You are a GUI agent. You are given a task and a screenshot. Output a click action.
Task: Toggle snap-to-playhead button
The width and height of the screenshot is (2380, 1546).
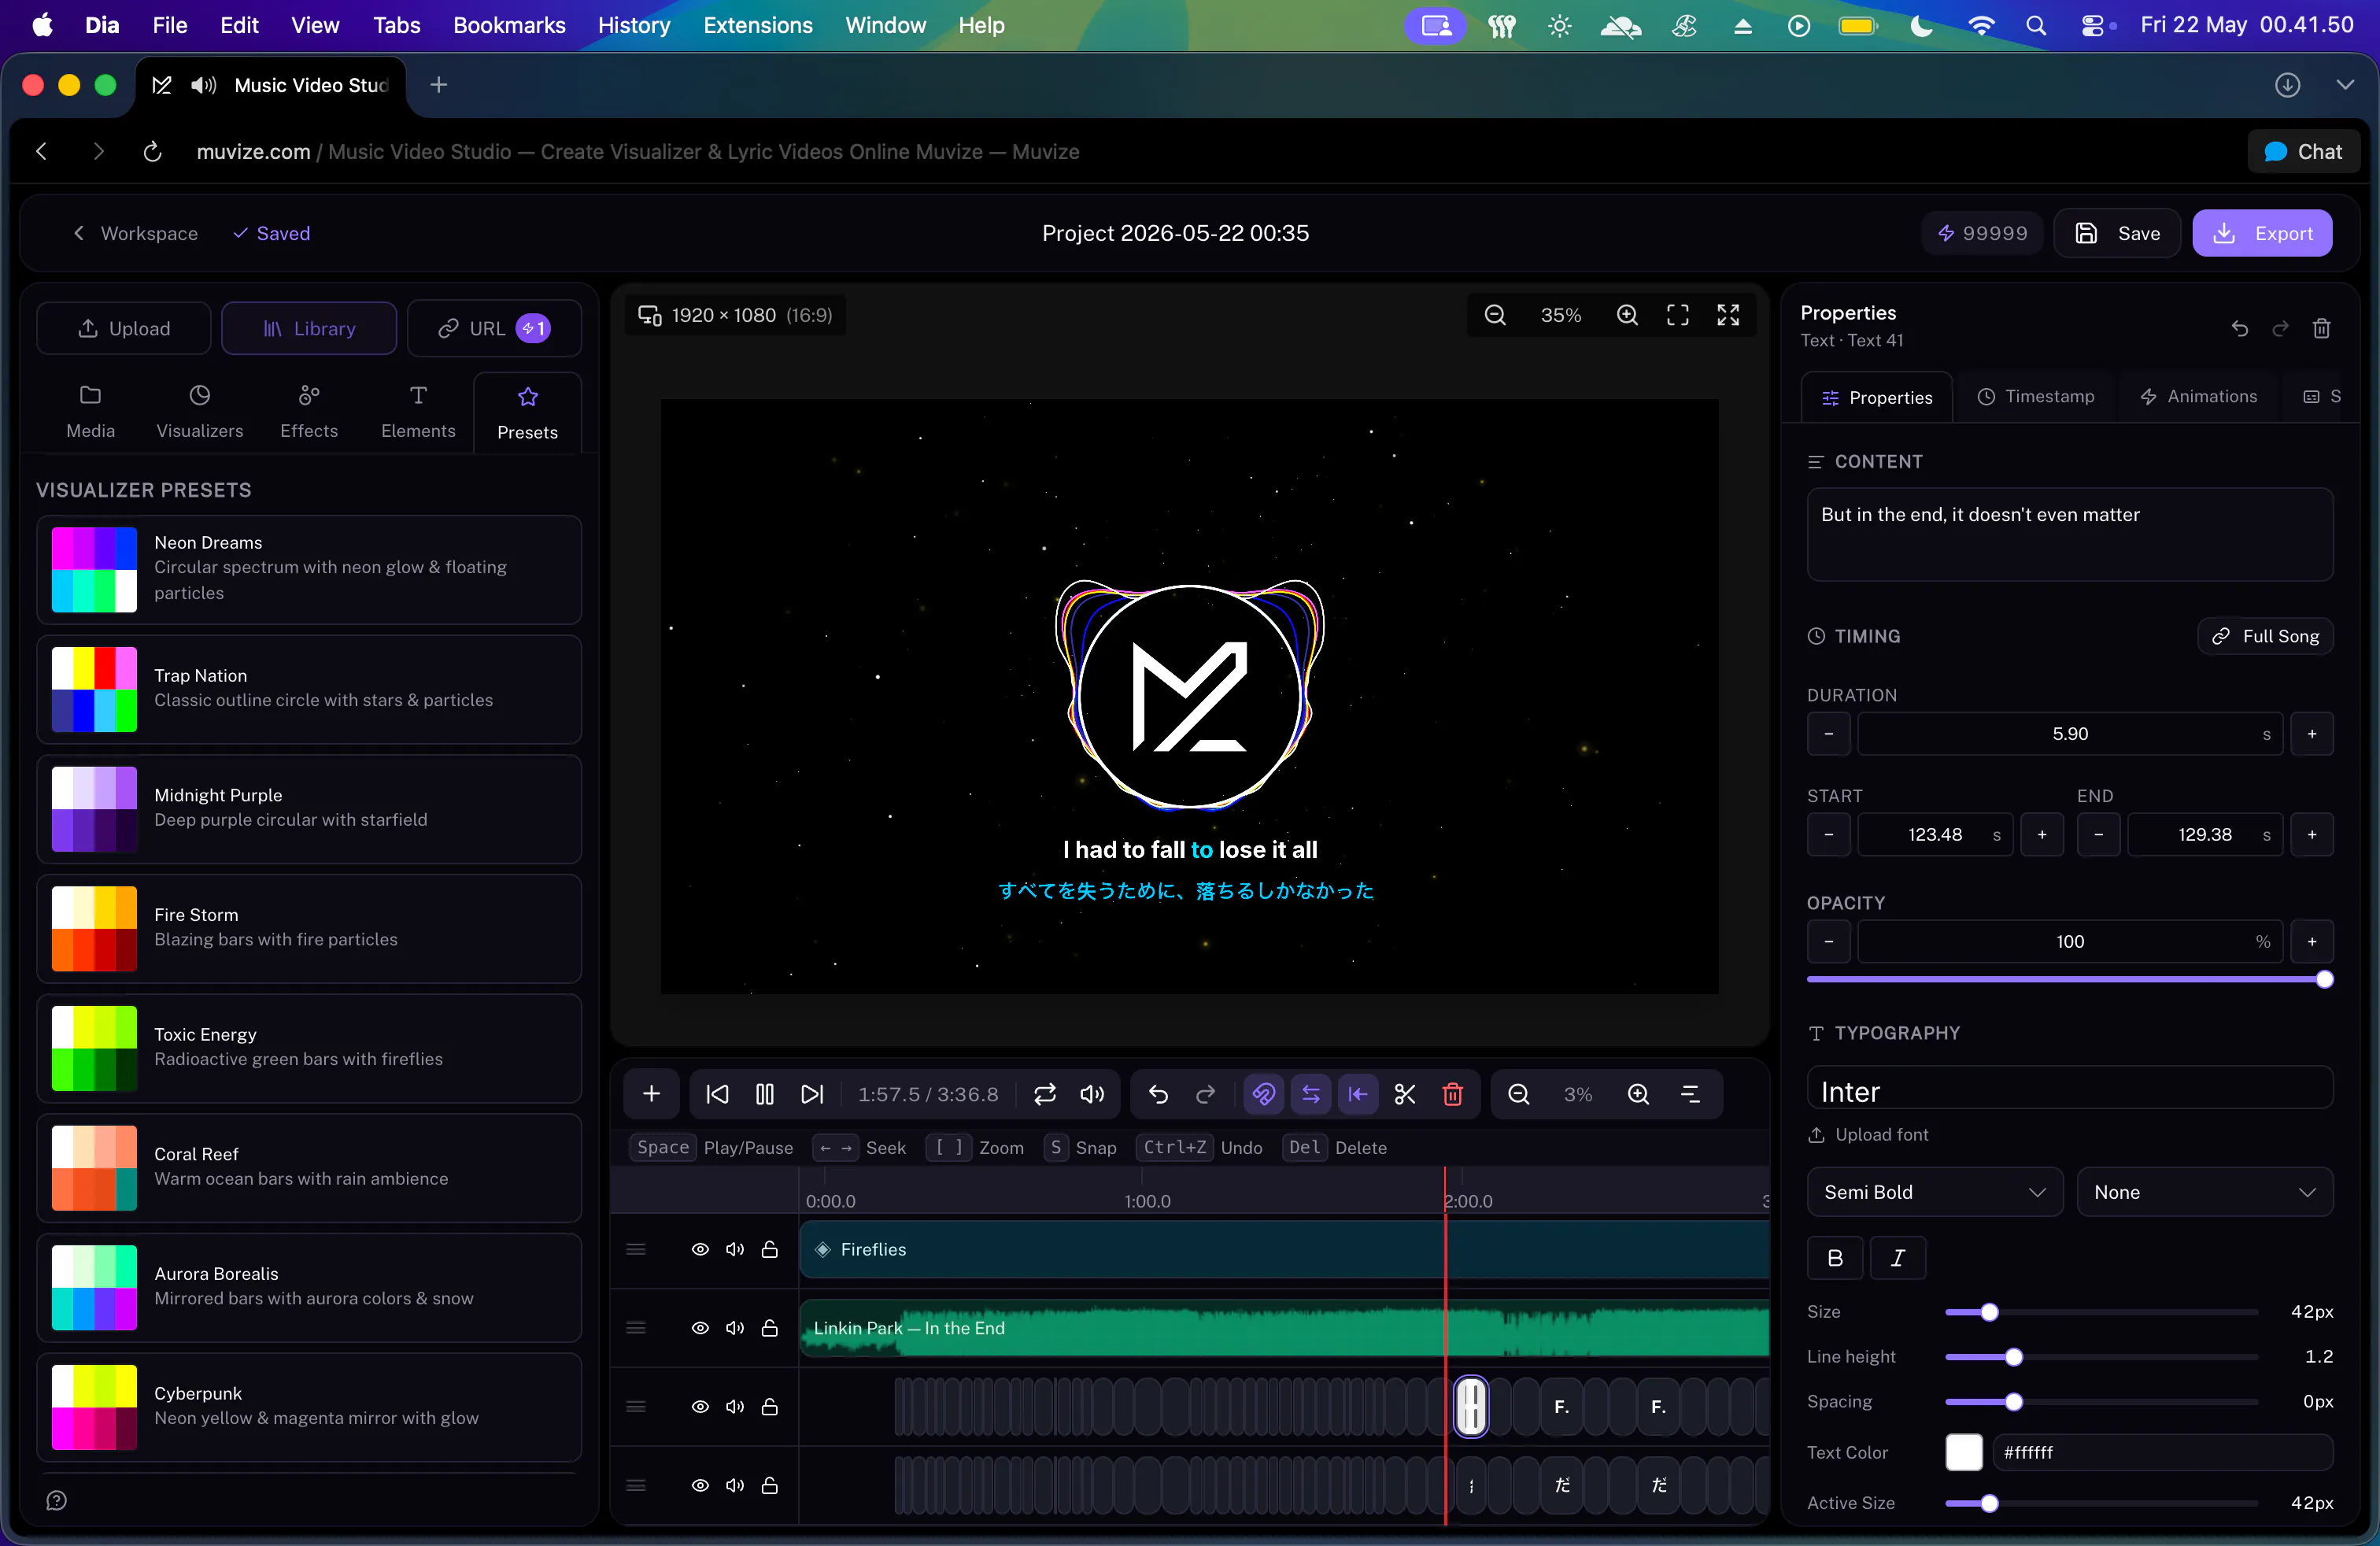click(x=1358, y=1094)
